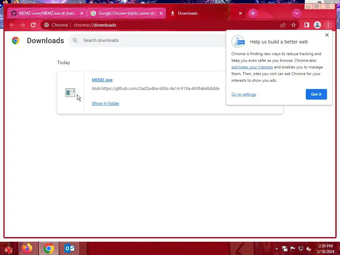Screen dimensions: 340x255
Task: Bookmark this tab with the star icon
Action: pos(294,25)
